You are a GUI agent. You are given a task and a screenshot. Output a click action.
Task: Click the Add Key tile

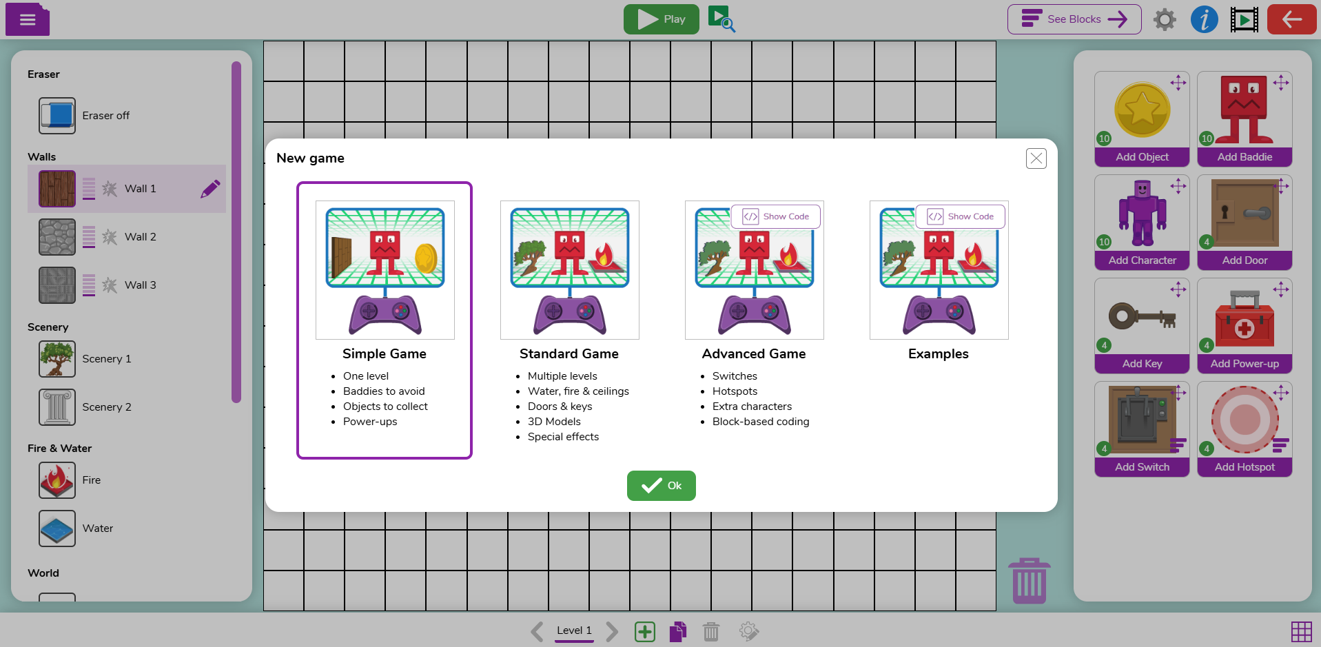(x=1141, y=325)
